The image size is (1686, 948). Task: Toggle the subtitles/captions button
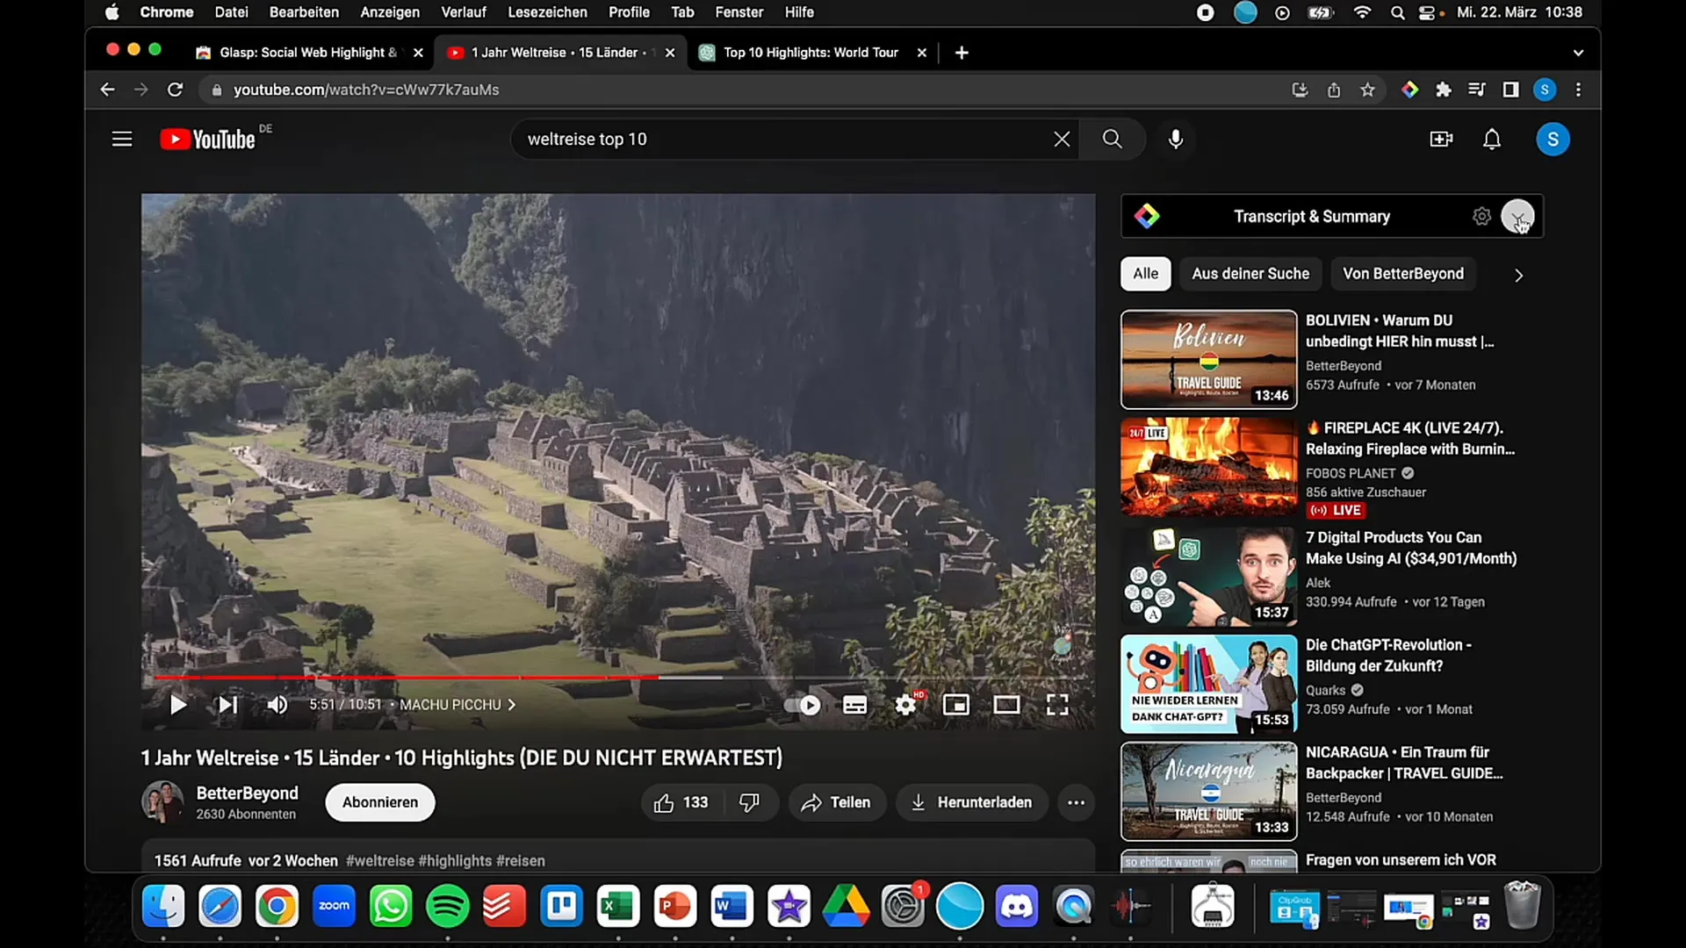point(854,704)
